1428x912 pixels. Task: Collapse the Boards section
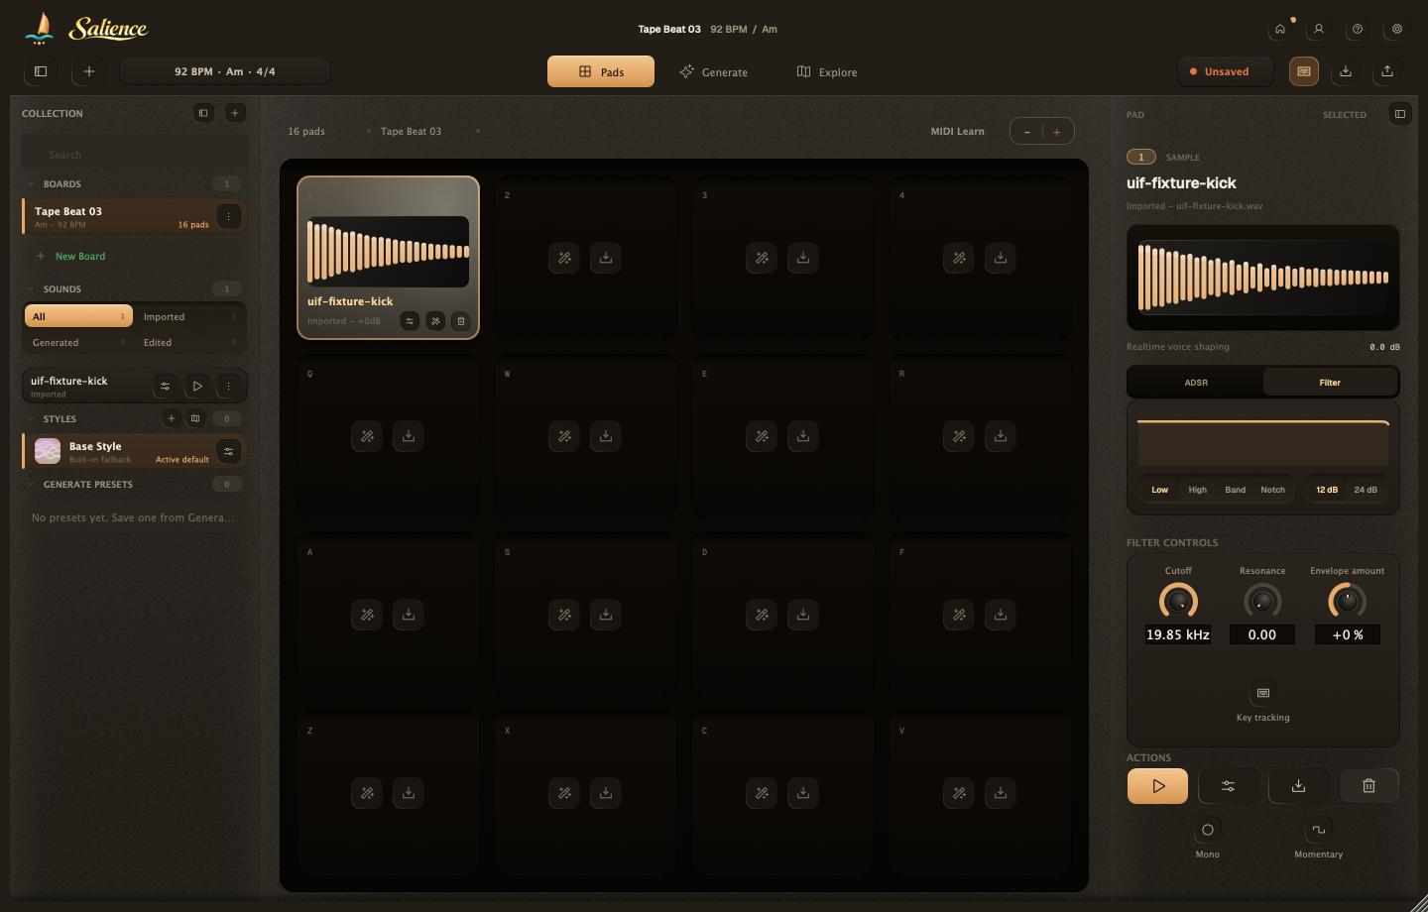coord(32,184)
